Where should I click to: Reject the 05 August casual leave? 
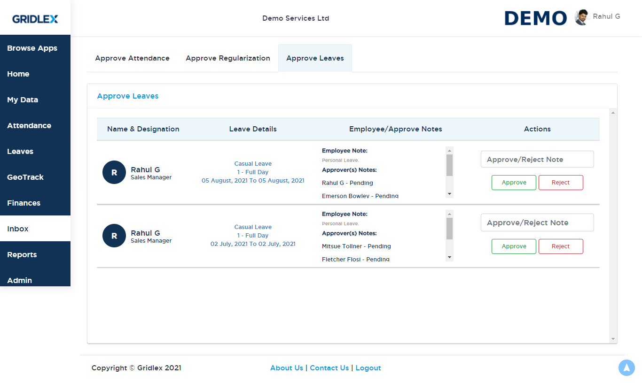point(561,183)
